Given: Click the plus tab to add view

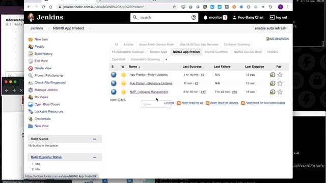Looking at the screenshot, I should (x=166, y=59).
